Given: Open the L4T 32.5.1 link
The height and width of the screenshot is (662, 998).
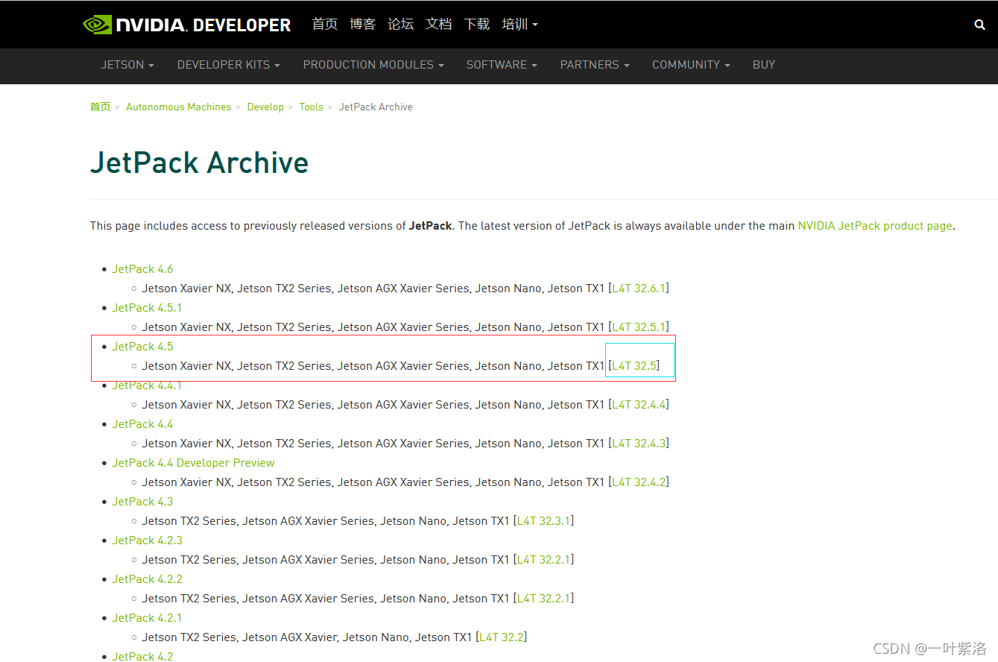Looking at the screenshot, I should pyautogui.click(x=639, y=327).
